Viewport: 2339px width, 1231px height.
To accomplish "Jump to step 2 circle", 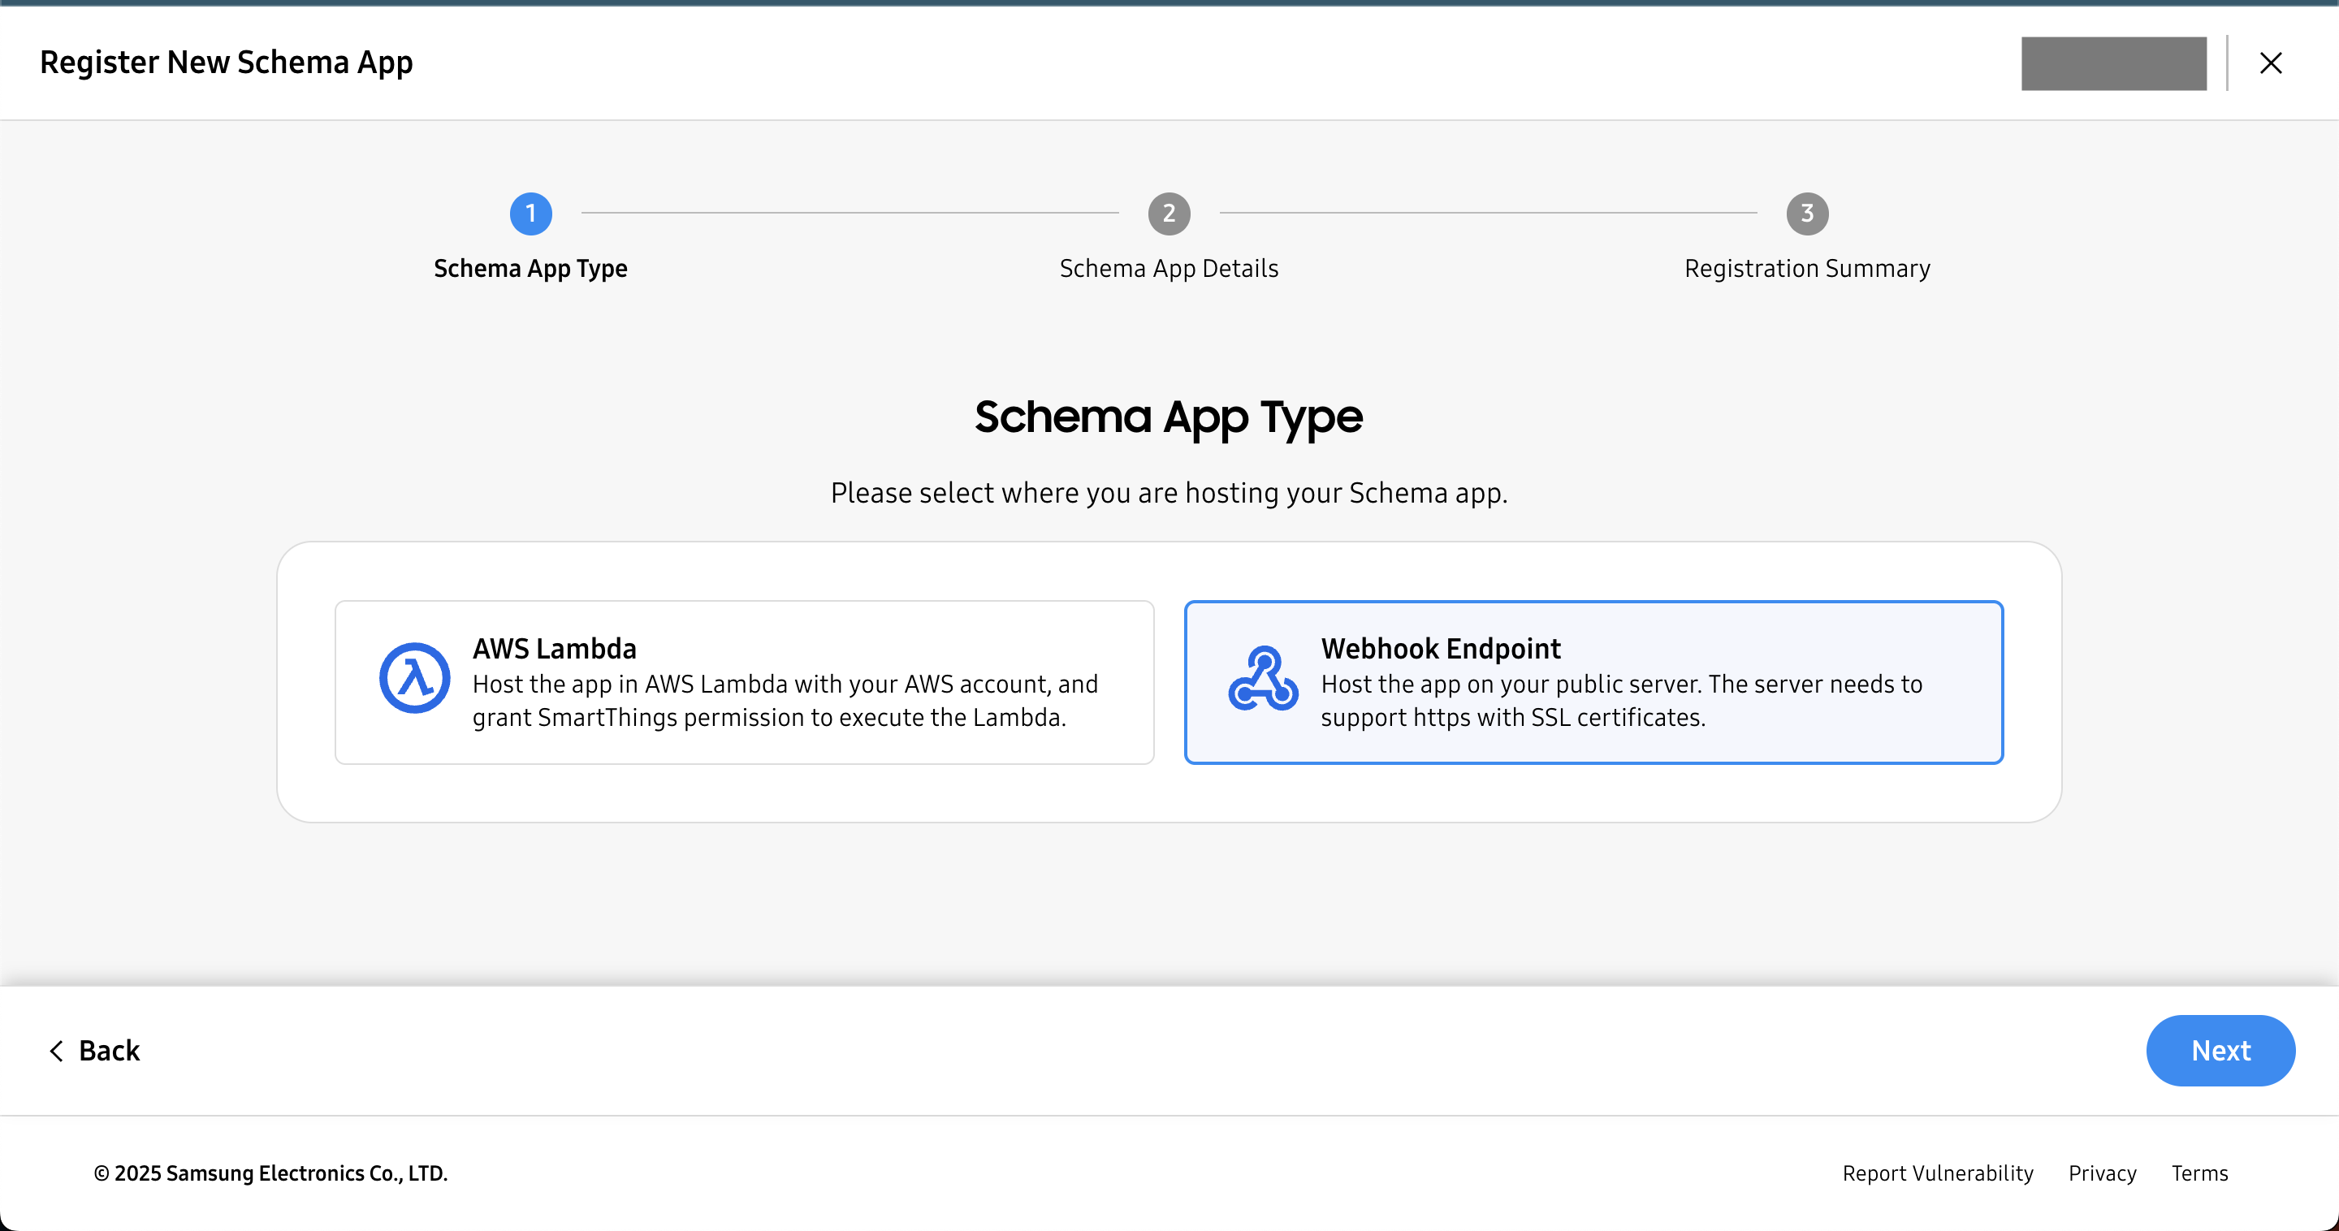I will tap(1169, 214).
